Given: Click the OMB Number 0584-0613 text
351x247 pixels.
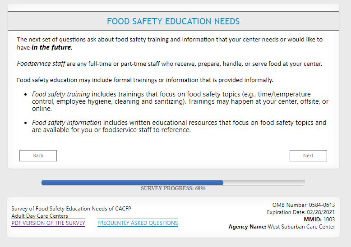Looking at the screenshot, I should coord(303,205).
